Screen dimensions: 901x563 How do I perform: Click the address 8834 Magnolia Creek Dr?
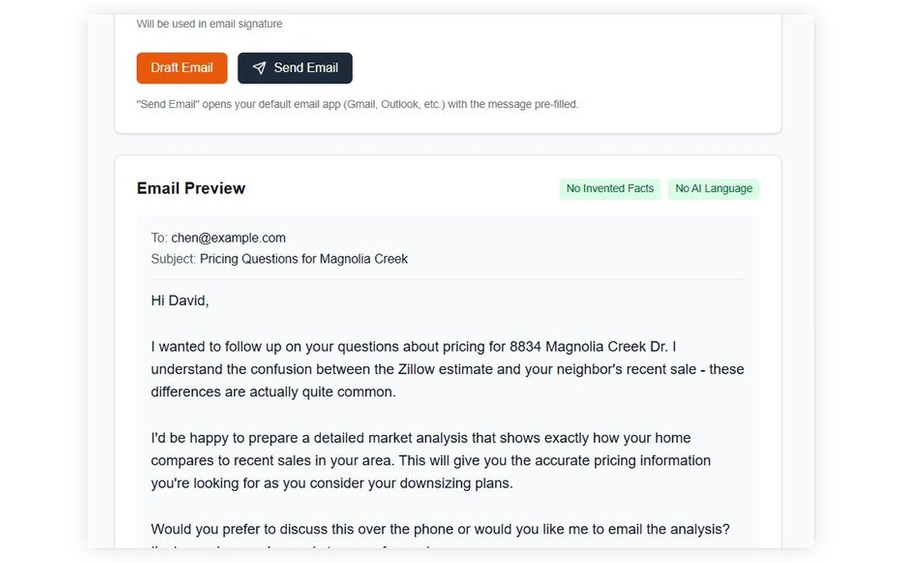click(x=593, y=346)
